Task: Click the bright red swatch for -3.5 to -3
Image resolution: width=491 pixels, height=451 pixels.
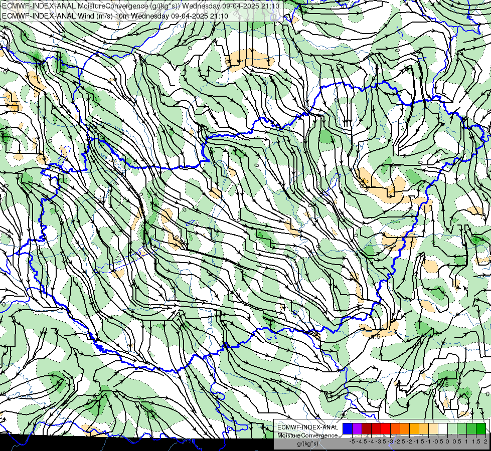Action: 386,428
